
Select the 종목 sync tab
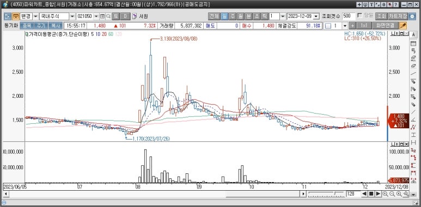pos(27,26)
